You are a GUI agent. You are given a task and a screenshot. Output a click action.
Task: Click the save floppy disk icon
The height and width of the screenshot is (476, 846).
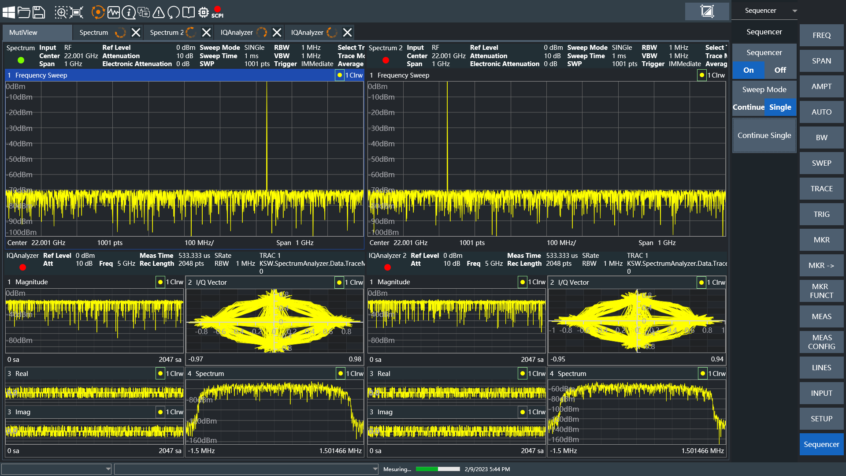[39, 12]
